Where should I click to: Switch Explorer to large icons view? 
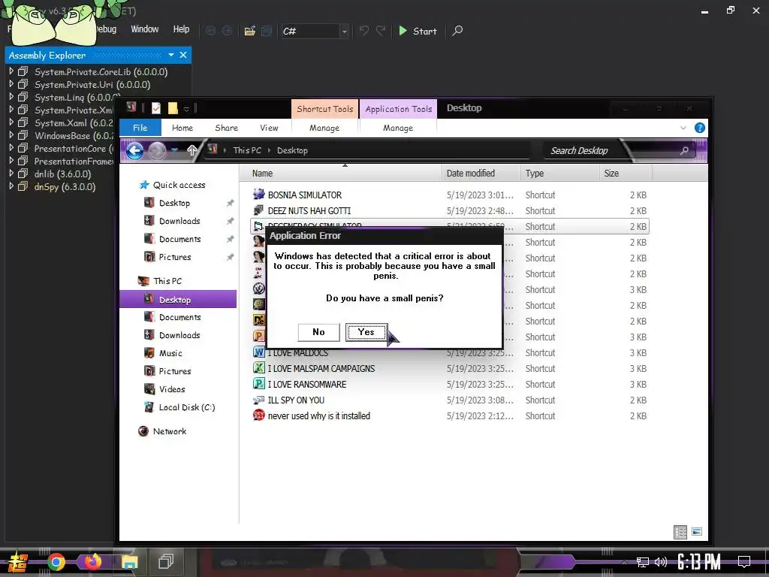697,532
